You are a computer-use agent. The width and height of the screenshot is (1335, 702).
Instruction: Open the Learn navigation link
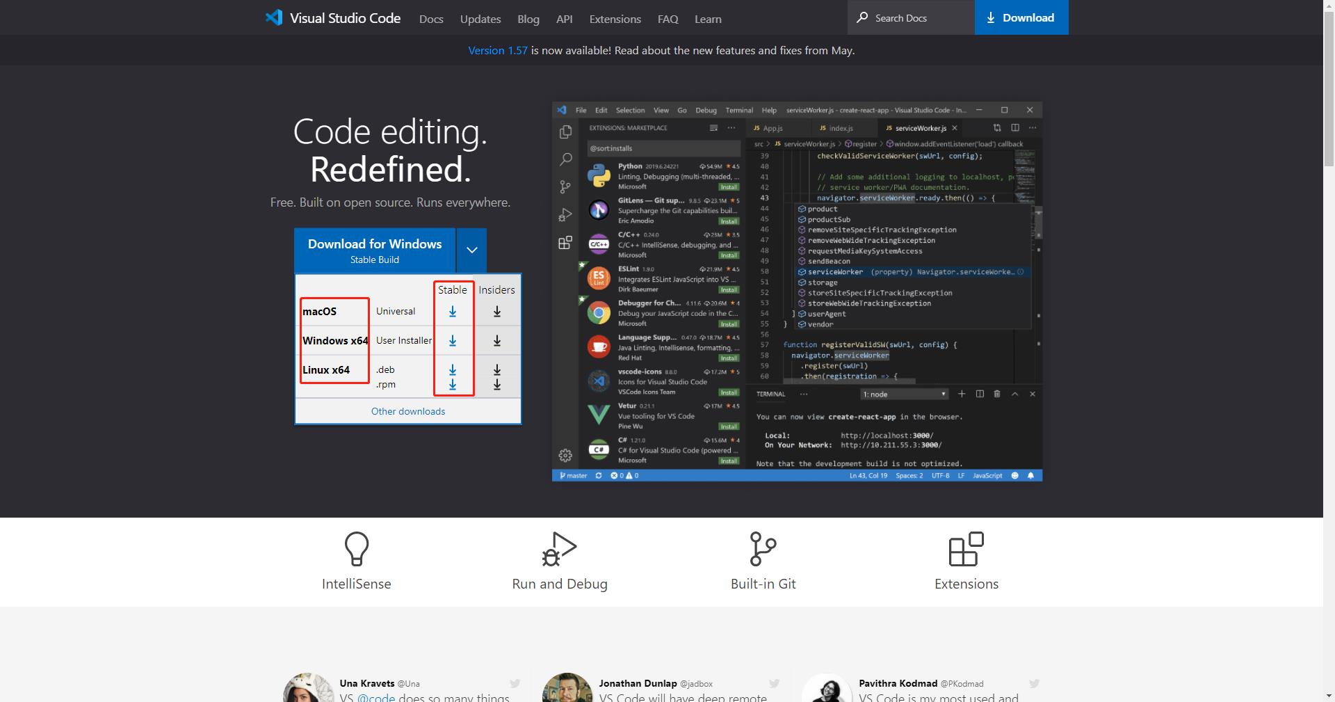pyautogui.click(x=708, y=19)
